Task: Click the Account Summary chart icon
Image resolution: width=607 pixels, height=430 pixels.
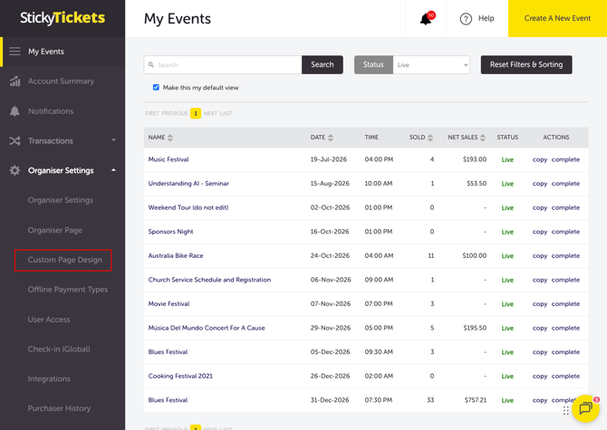Action: coord(14,81)
